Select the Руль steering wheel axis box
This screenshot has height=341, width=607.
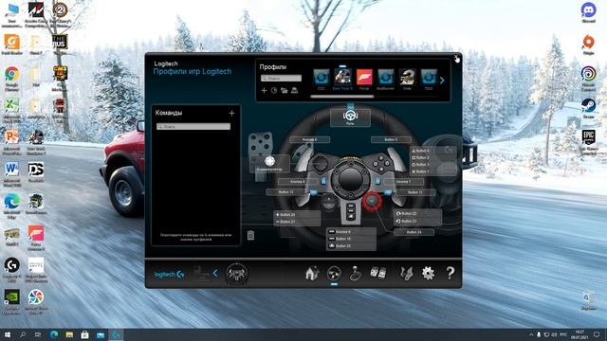pyautogui.click(x=350, y=117)
